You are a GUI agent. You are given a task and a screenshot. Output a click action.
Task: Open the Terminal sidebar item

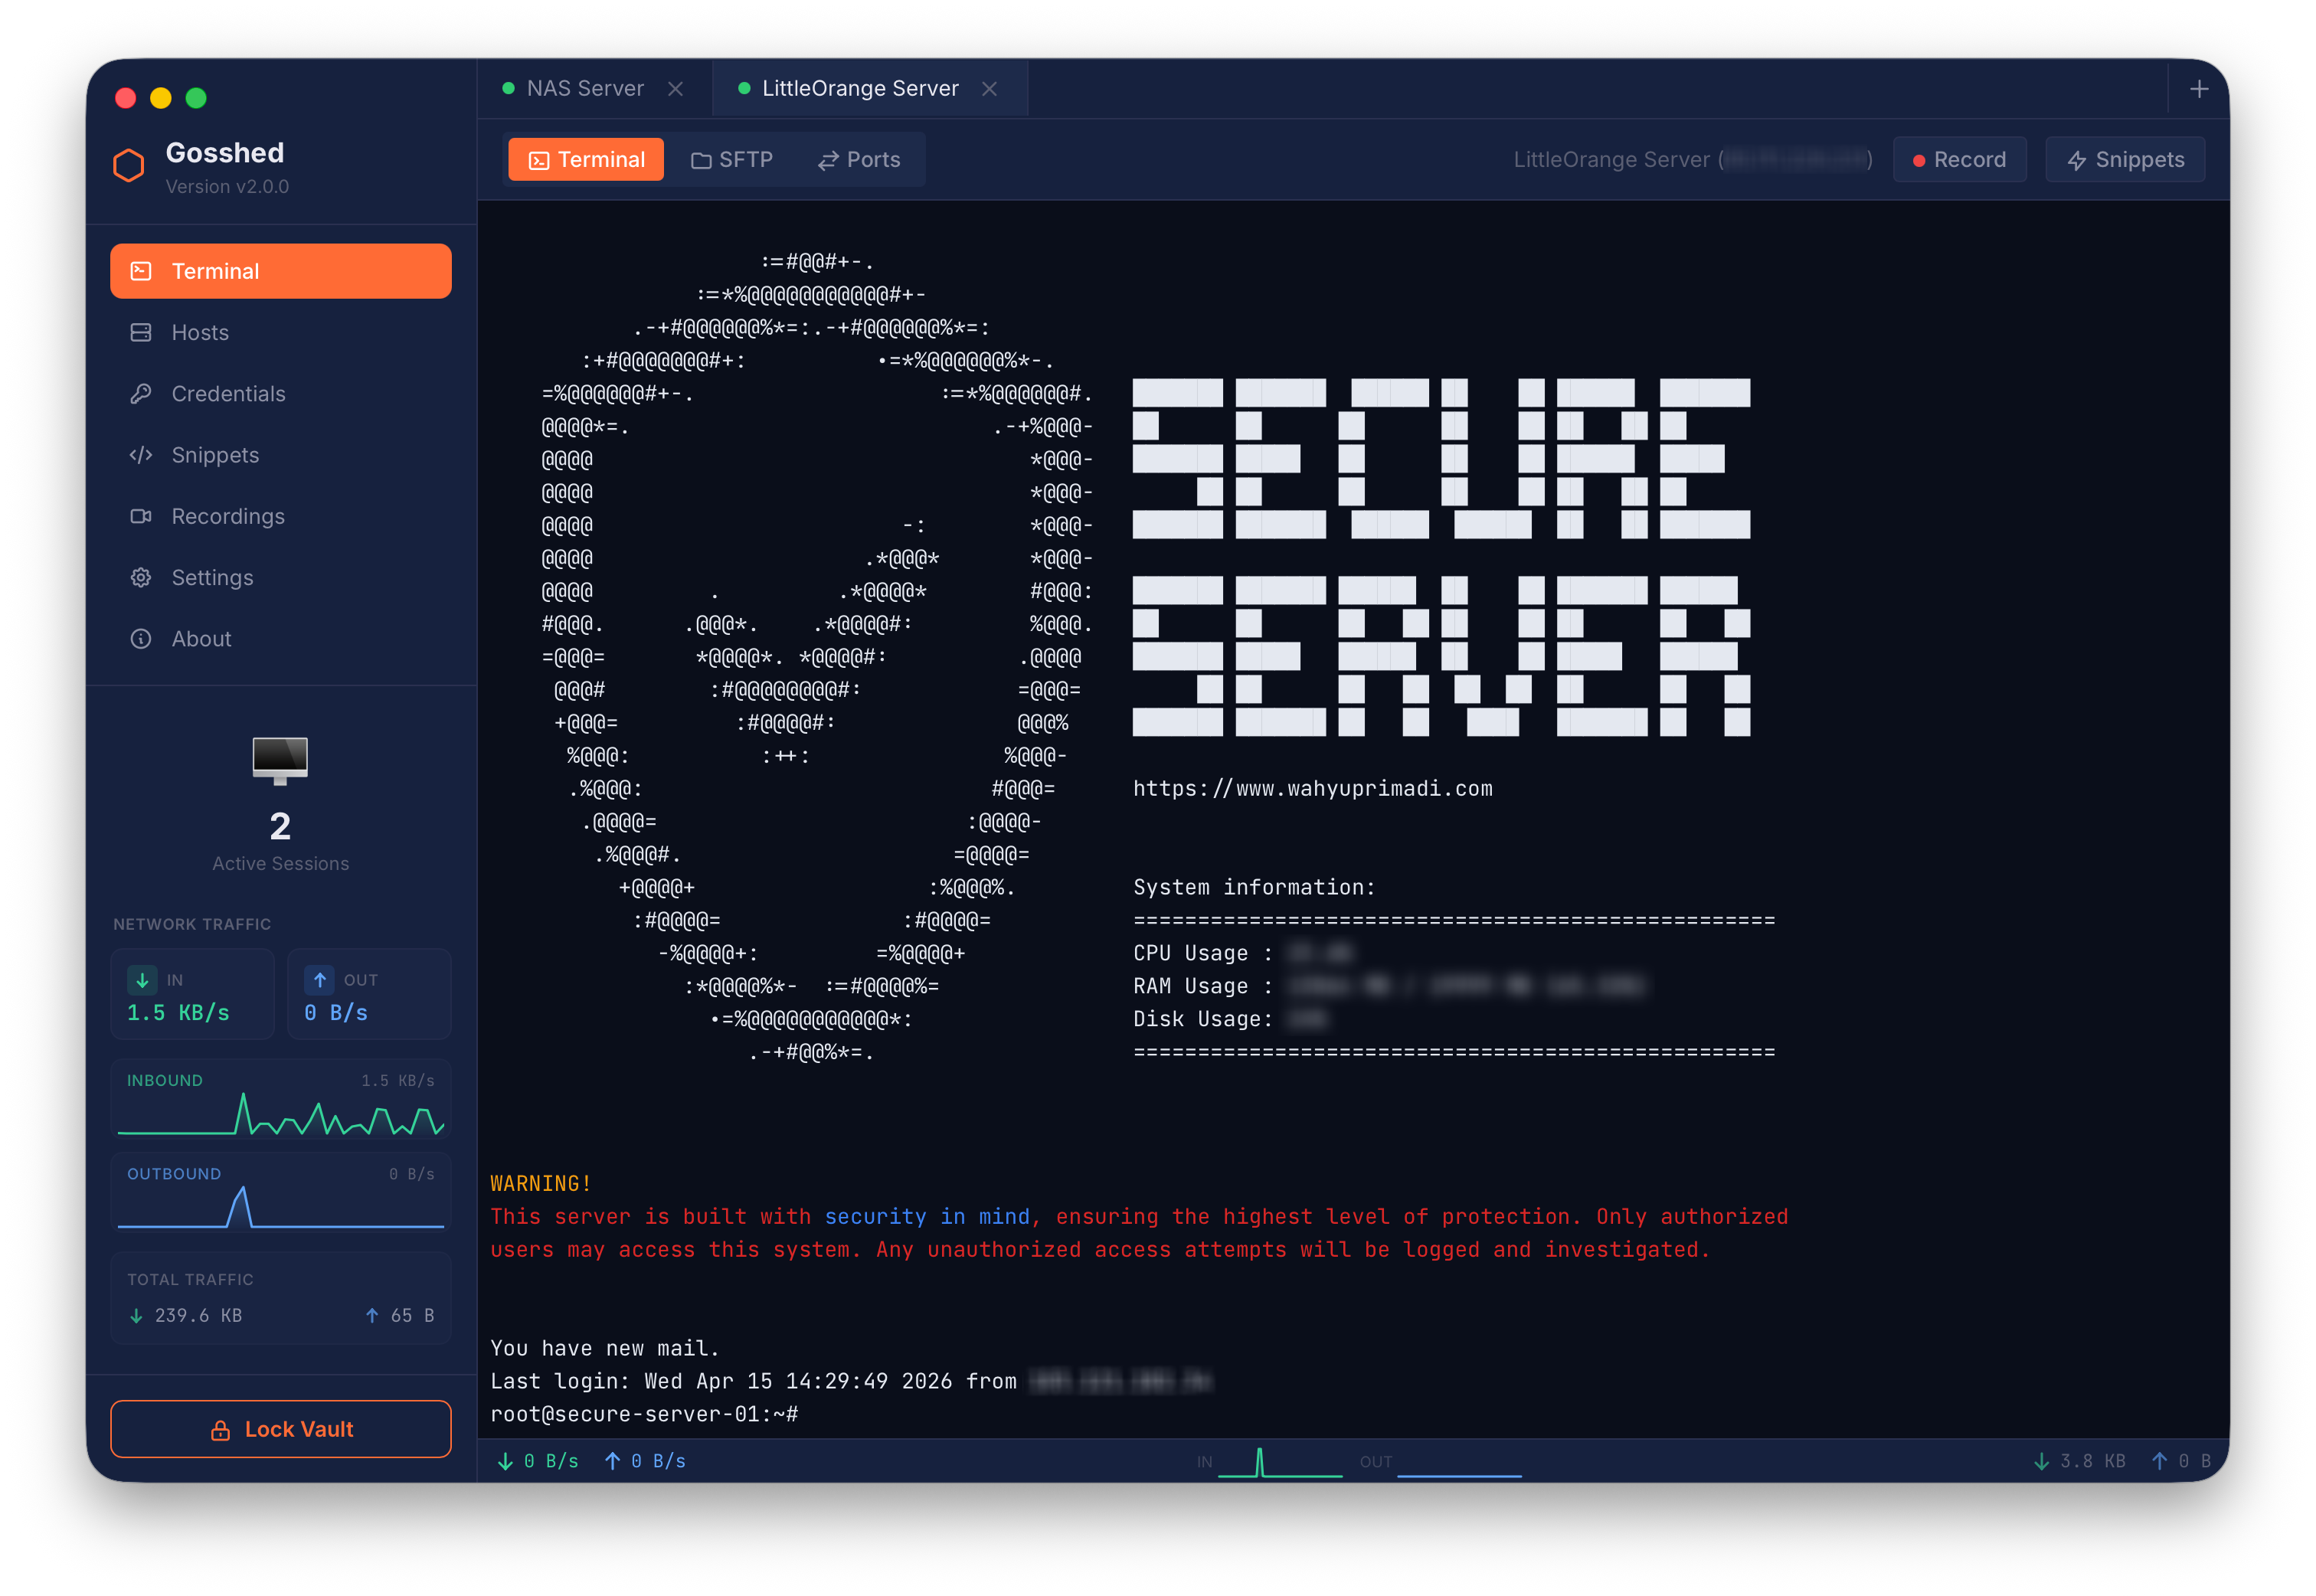click(x=280, y=271)
